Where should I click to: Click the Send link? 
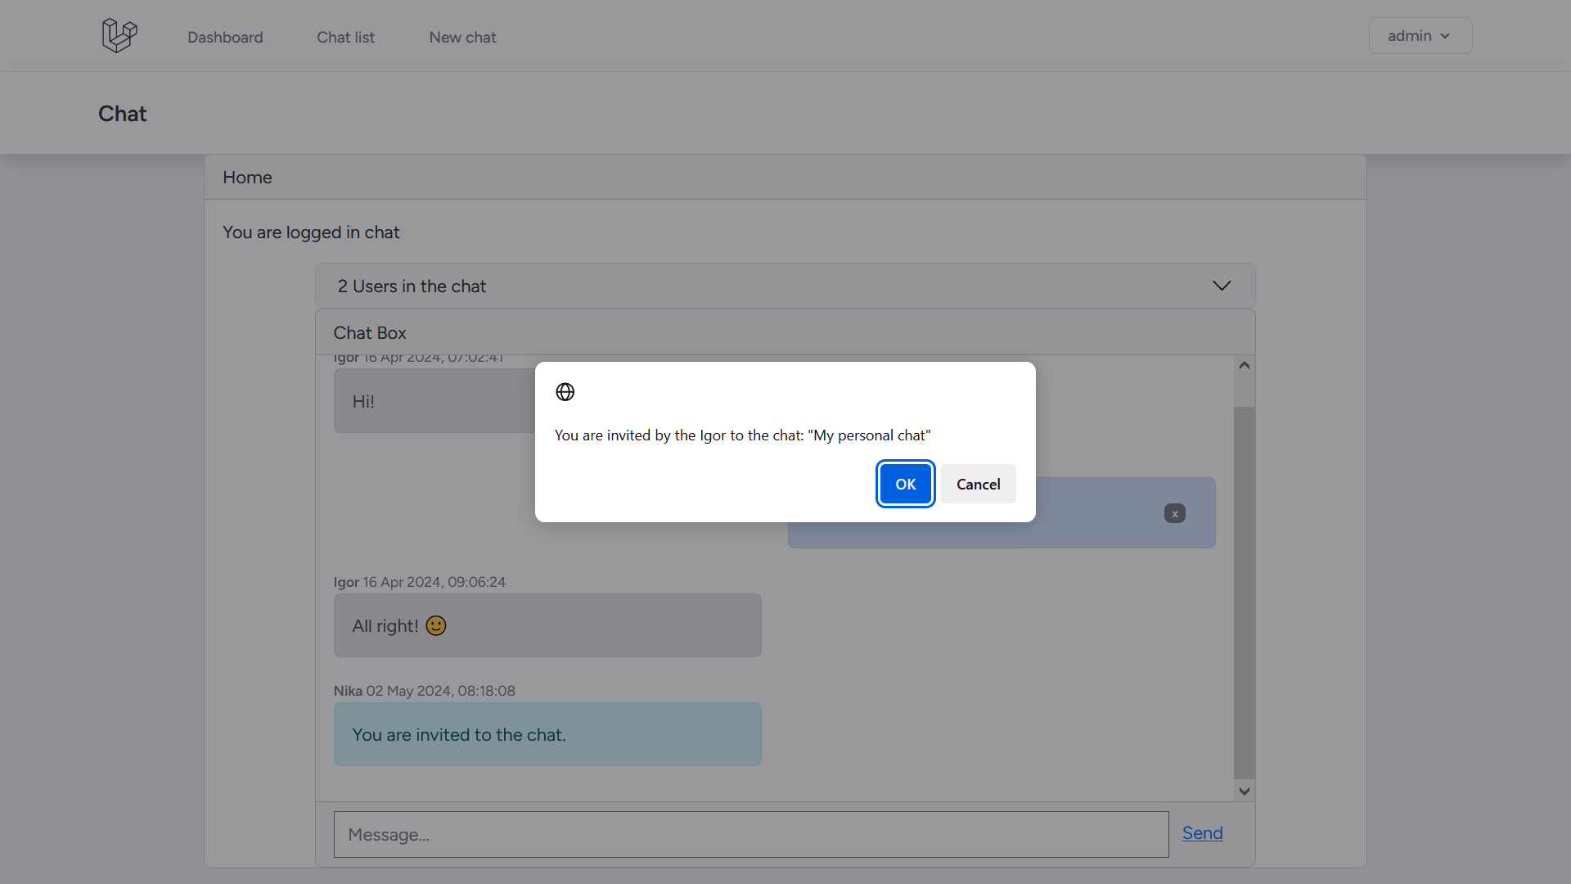tap(1202, 833)
